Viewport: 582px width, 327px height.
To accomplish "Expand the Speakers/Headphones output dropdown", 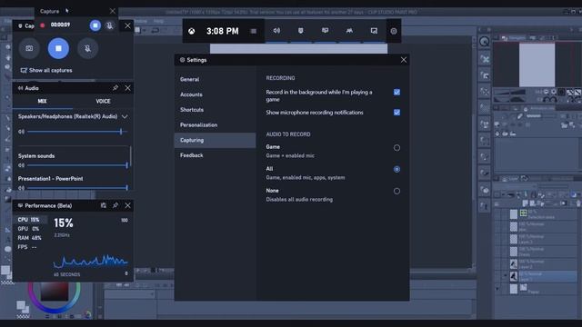I will pyautogui.click(x=125, y=116).
